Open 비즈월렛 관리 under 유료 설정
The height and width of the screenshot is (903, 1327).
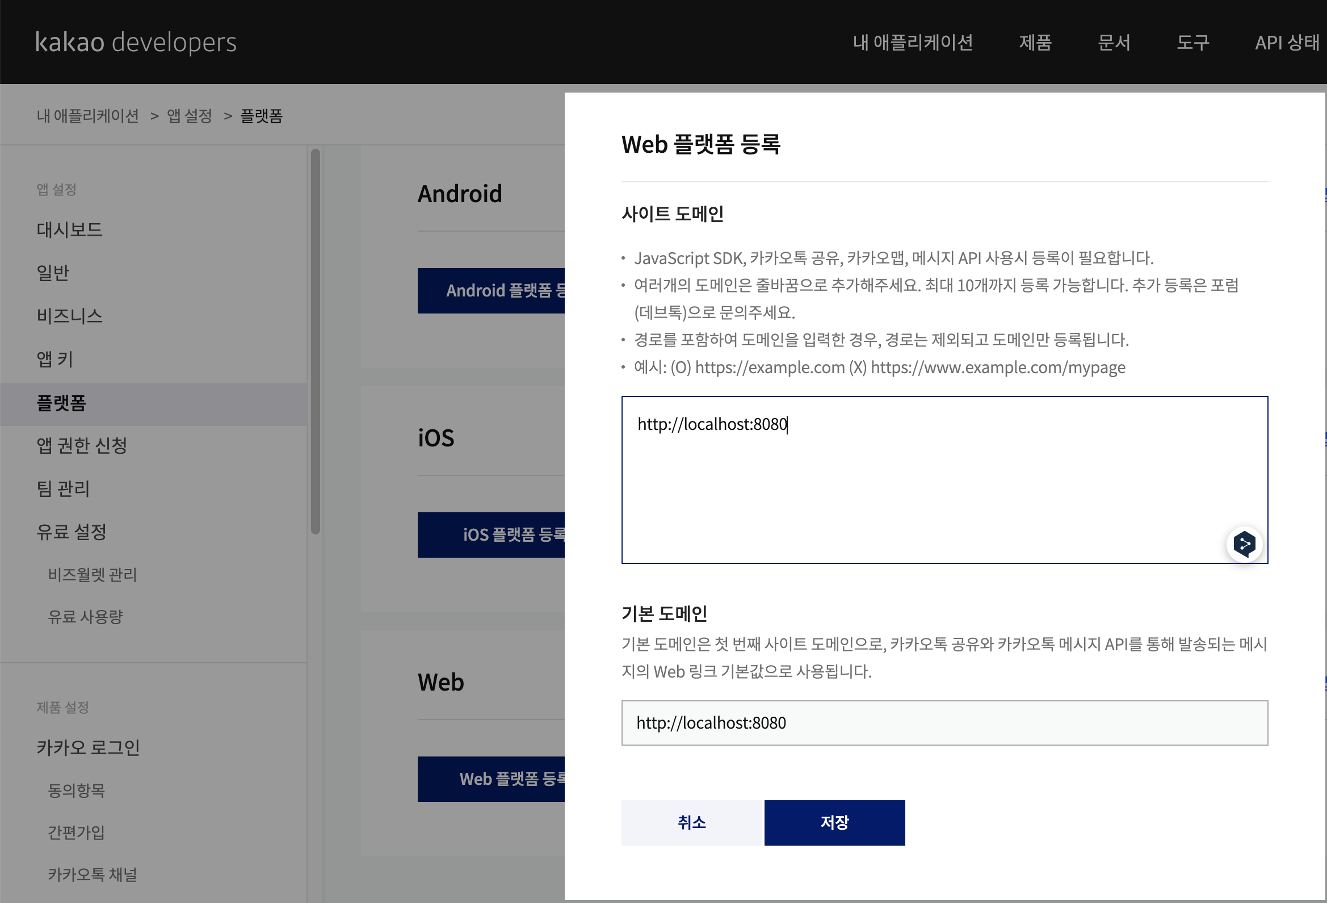pyautogui.click(x=93, y=574)
